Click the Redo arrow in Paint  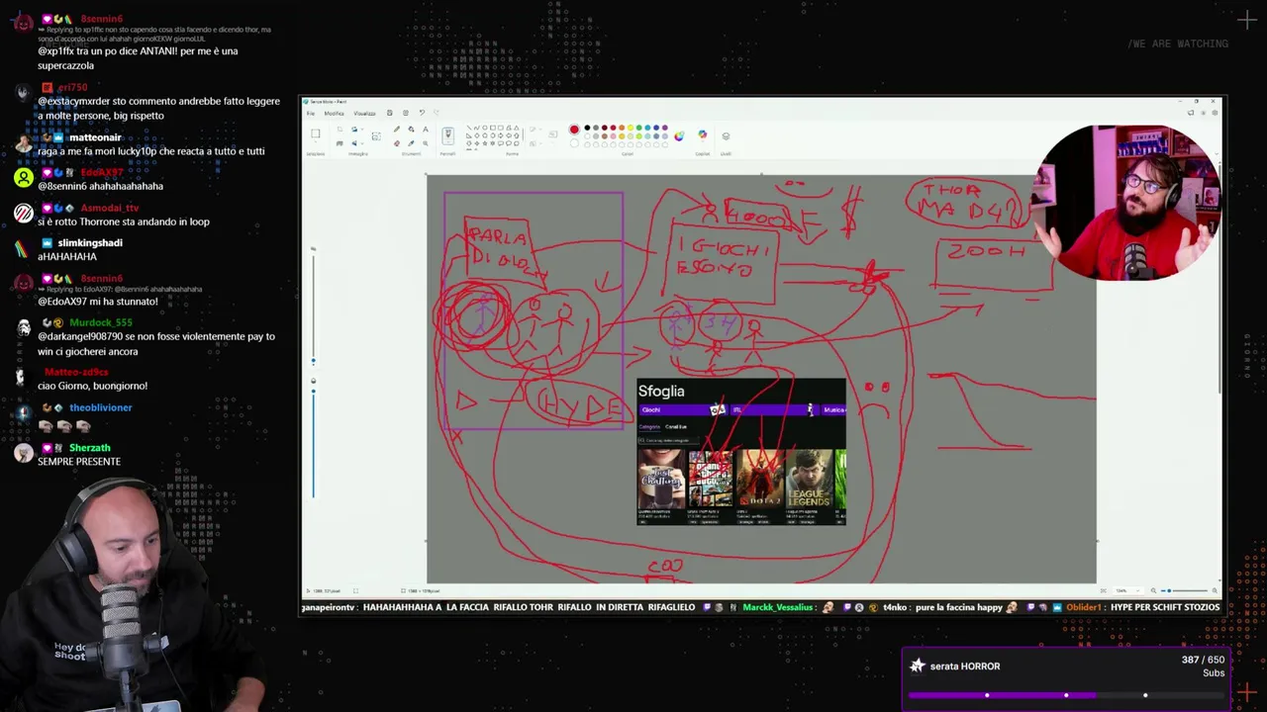436,113
